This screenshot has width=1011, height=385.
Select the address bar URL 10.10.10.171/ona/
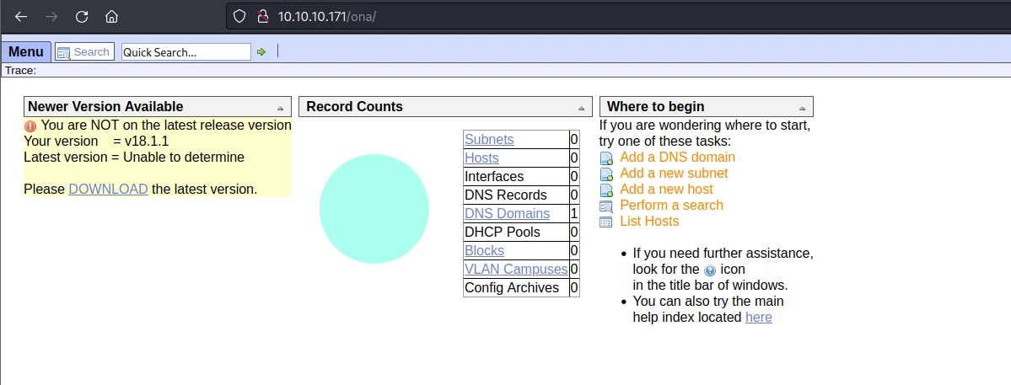(327, 17)
